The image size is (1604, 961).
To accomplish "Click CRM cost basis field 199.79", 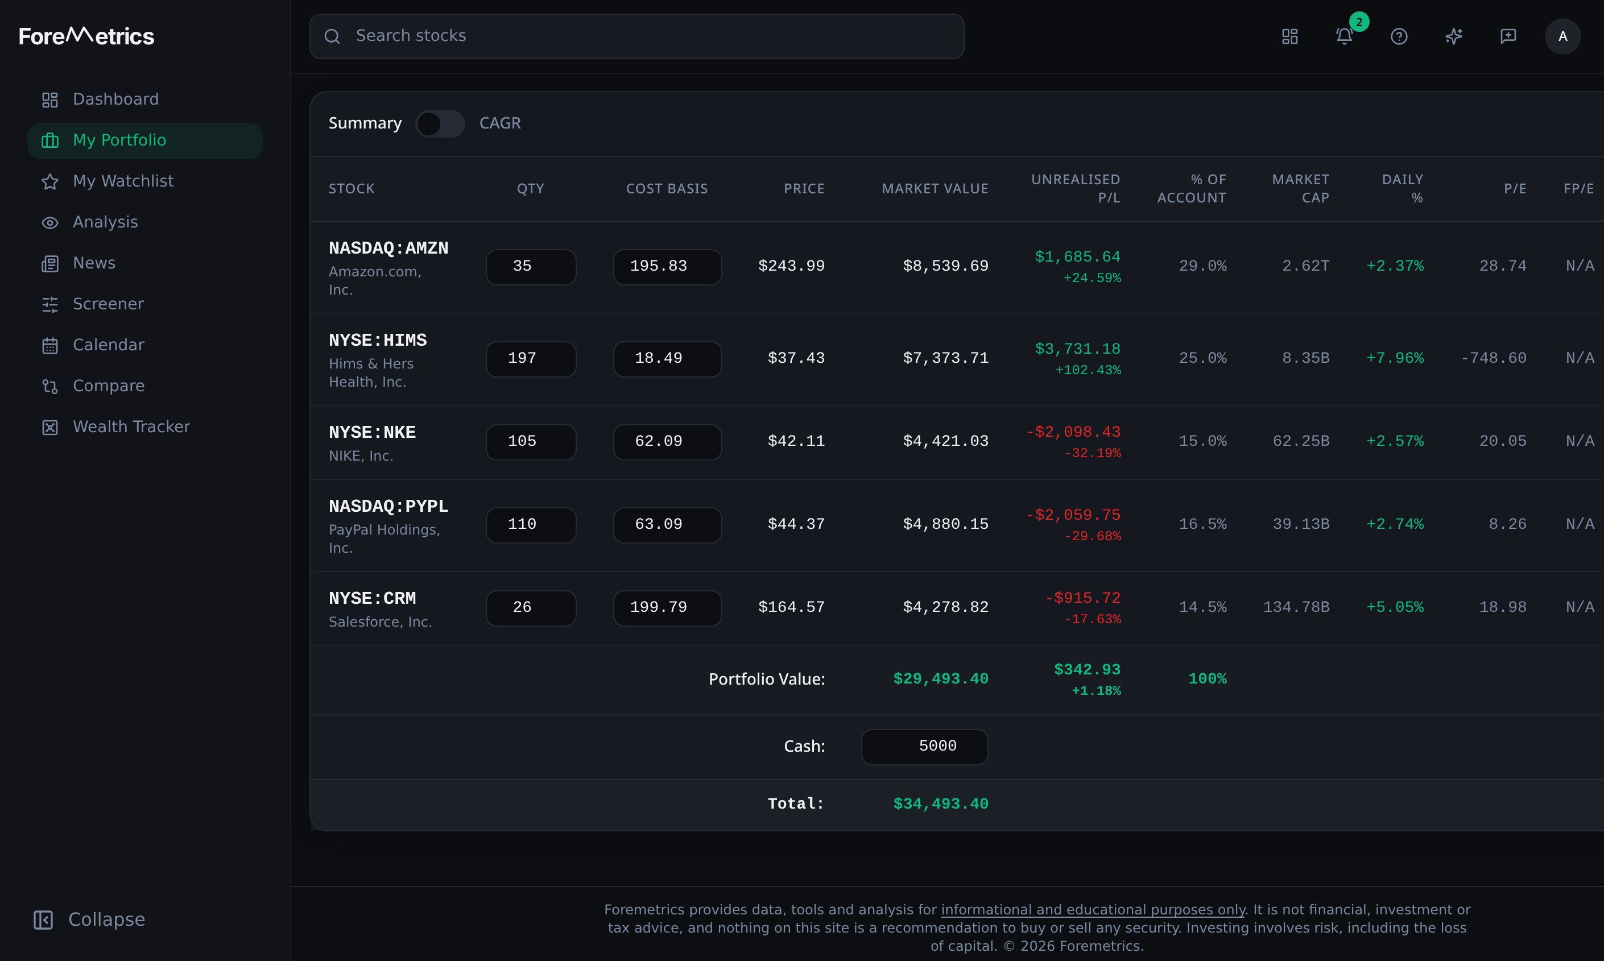I will pyautogui.click(x=667, y=607).
